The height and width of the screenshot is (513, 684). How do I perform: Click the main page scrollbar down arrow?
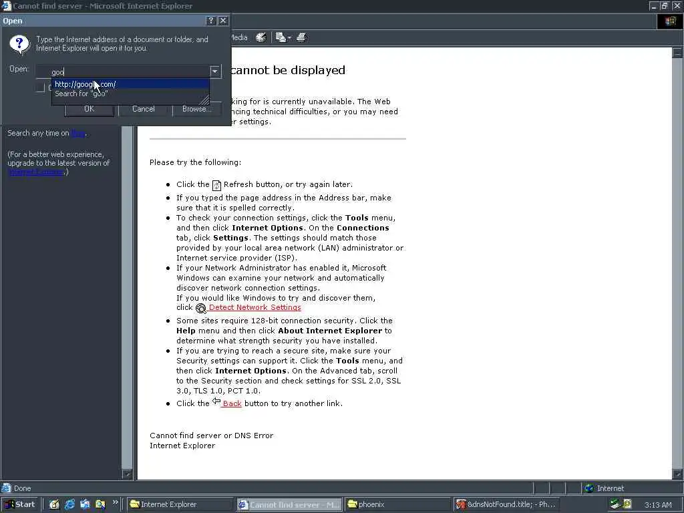point(677,474)
